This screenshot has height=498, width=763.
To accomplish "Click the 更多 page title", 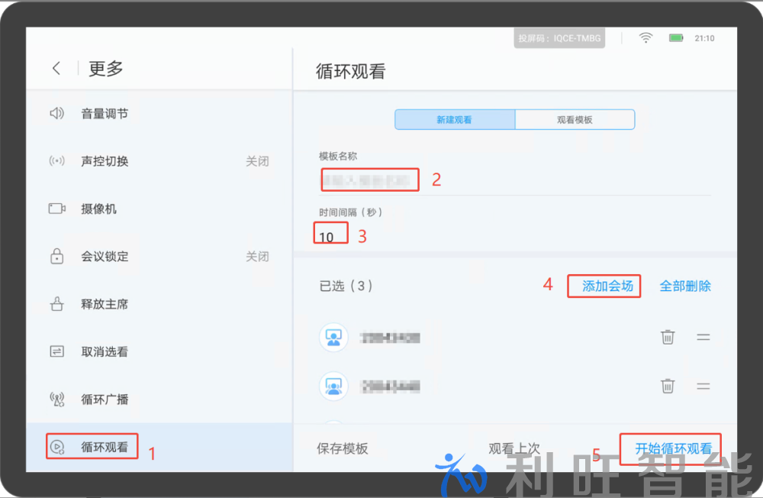I will (105, 68).
